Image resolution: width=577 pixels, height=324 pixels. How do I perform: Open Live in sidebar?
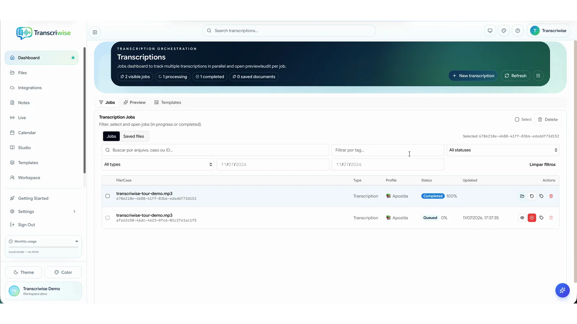[x=41, y=118]
